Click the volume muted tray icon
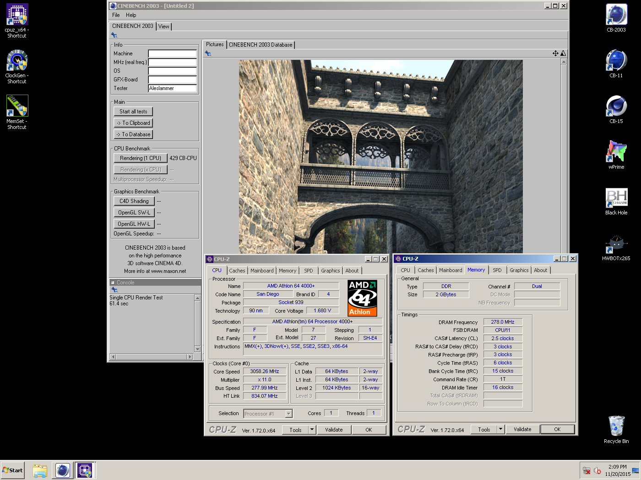The image size is (641, 480). (597, 470)
